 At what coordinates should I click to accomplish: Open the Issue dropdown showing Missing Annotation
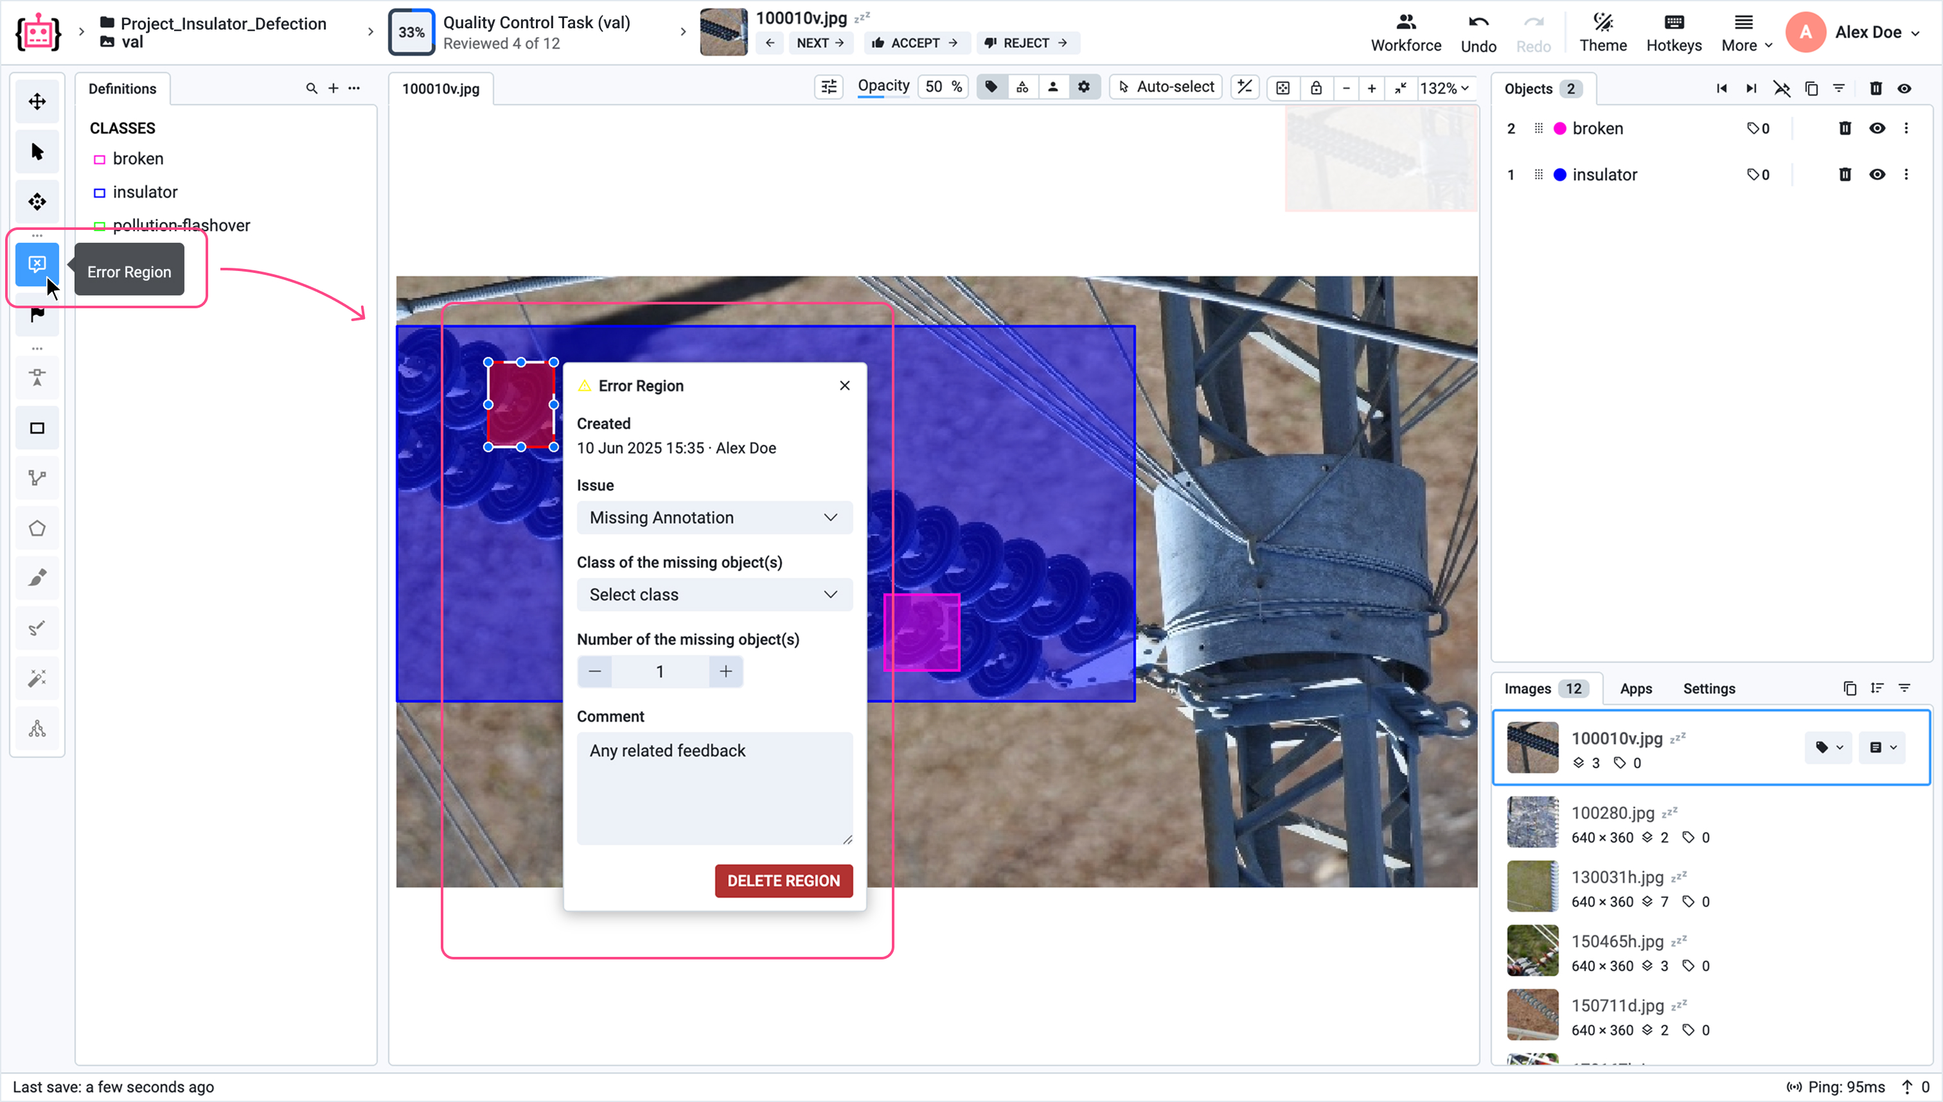(714, 518)
